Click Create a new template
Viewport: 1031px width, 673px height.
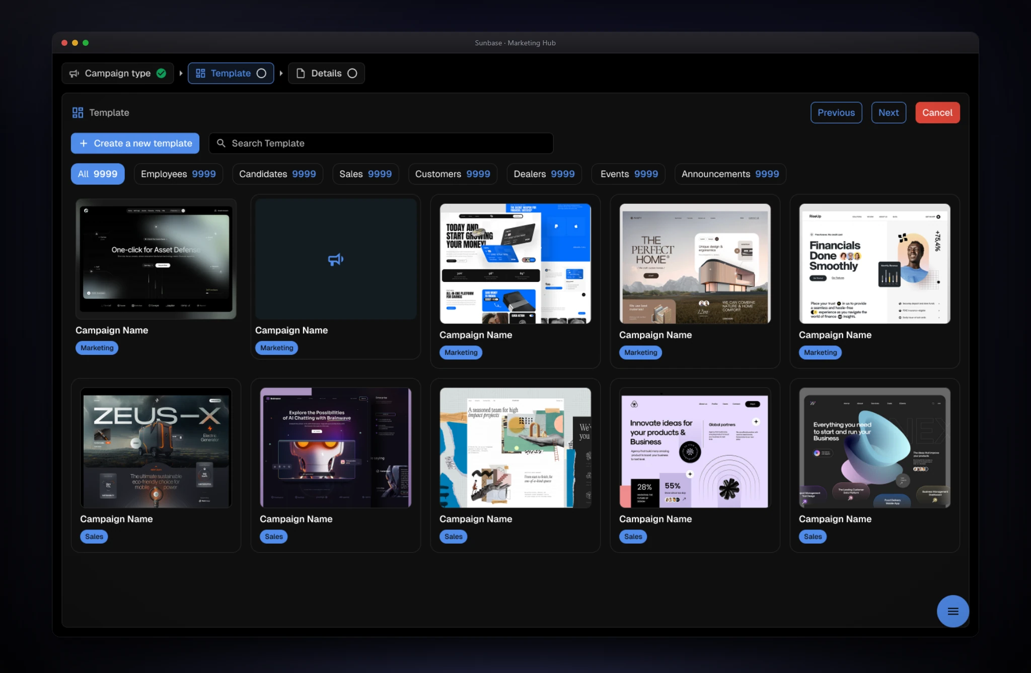135,143
